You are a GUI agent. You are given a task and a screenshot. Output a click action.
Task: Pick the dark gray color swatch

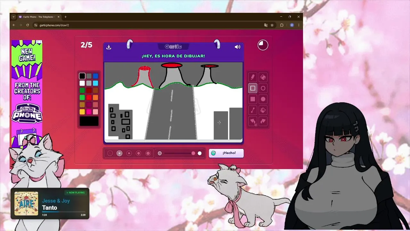(x=89, y=76)
